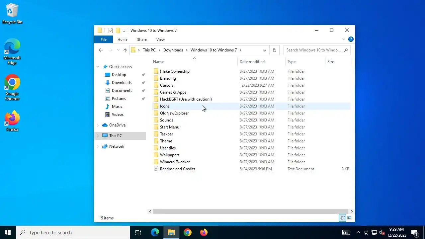Click the horizontal scrollbar right arrow
The width and height of the screenshot is (425, 239).
click(x=352, y=211)
